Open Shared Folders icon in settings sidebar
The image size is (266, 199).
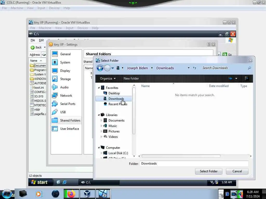click(55, 120)
